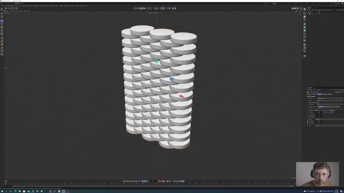Open the Instance Mode dropdown
Viewport: 344px width, 193px height.
click(x=331, y=104)
